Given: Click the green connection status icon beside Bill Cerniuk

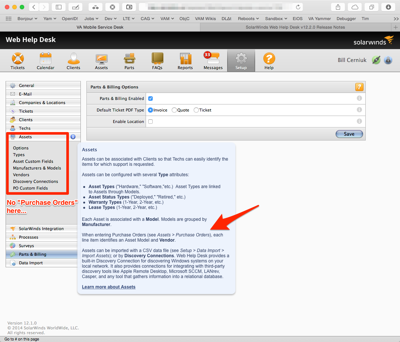Looking at the screenshot, I should point(376,60).
